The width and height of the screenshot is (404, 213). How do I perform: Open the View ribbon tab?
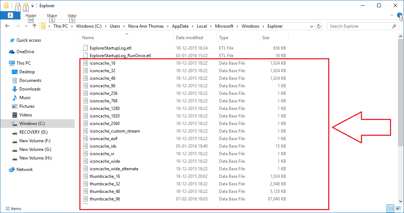(x=72, y=15)
